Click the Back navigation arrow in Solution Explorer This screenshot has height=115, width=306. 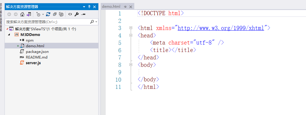9,14
